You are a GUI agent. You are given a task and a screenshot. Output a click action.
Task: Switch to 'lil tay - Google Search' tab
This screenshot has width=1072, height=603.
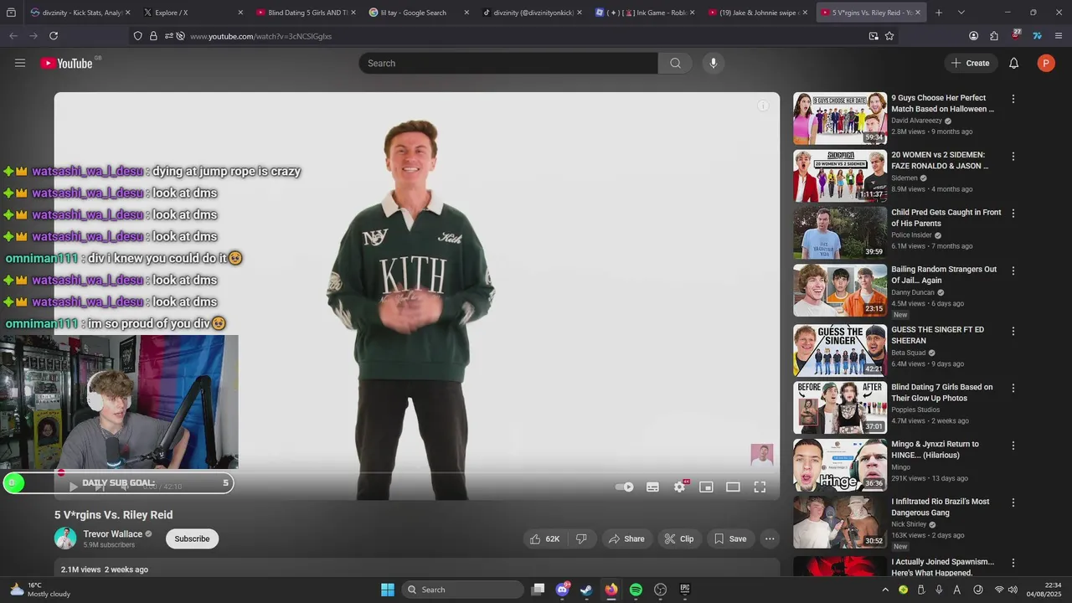point(418,13)
